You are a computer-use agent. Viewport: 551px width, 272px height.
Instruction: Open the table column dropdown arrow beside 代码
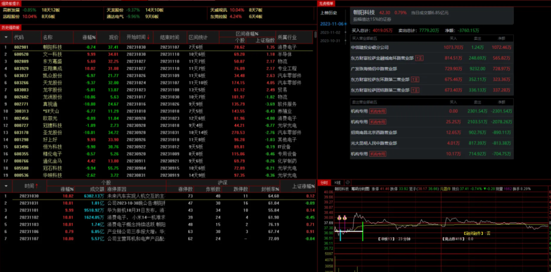pos(6,38)
